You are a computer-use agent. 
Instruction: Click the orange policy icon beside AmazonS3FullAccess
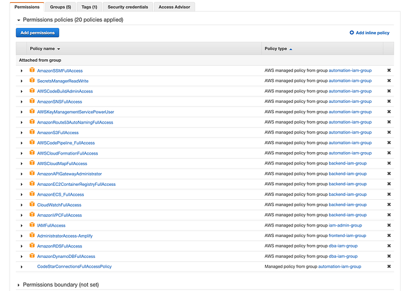pyautogui.click(x=32, y=132)
